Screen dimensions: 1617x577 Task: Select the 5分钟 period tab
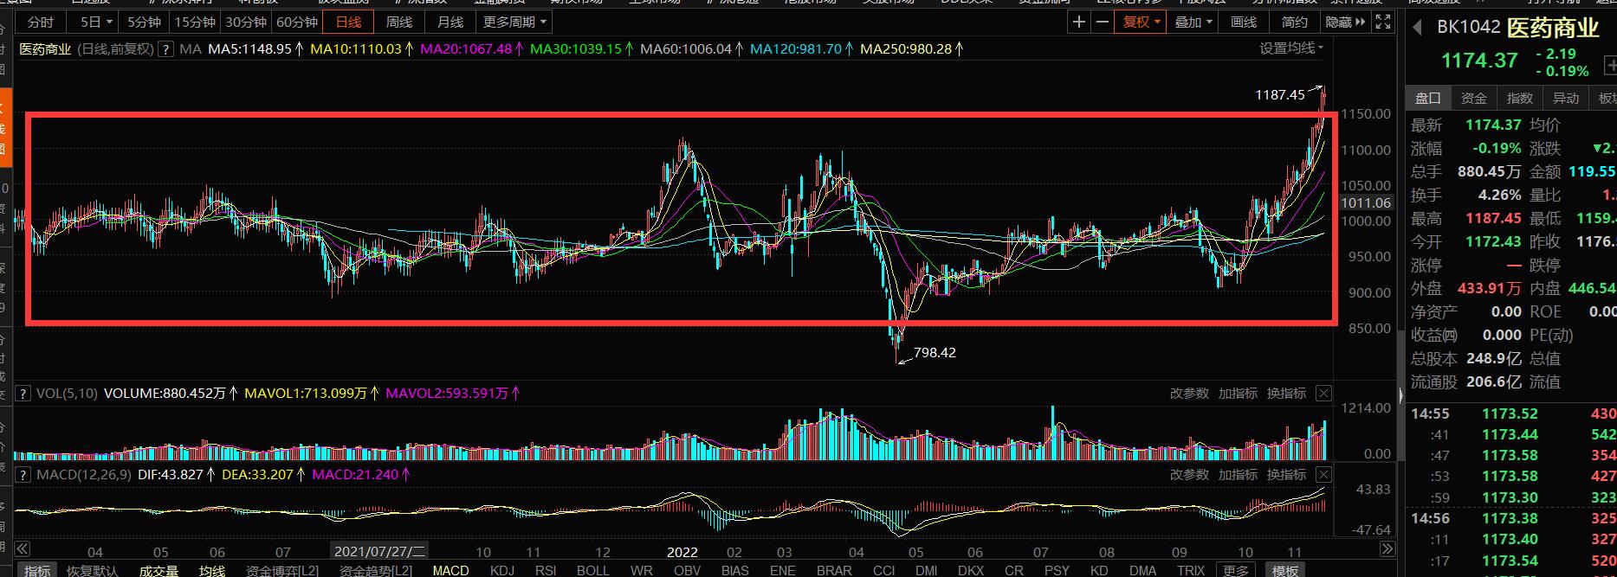click(x=144, y=22)
